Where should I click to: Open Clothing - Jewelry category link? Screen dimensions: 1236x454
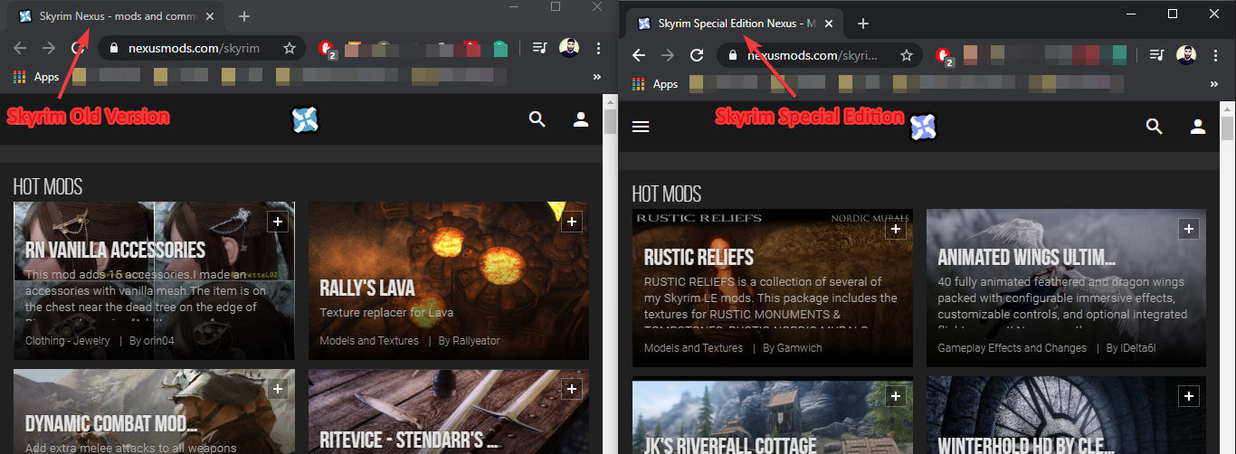click(x=68, y=341)
